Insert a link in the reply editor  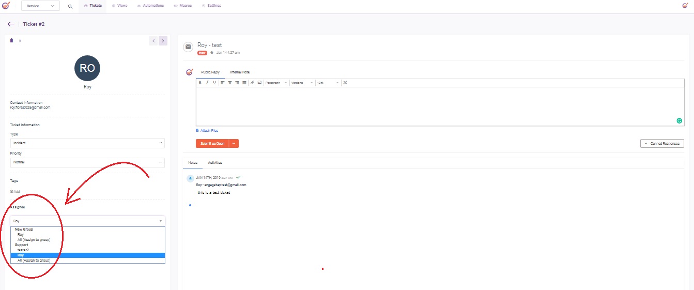pyautogui.click(x=252, y=83)
